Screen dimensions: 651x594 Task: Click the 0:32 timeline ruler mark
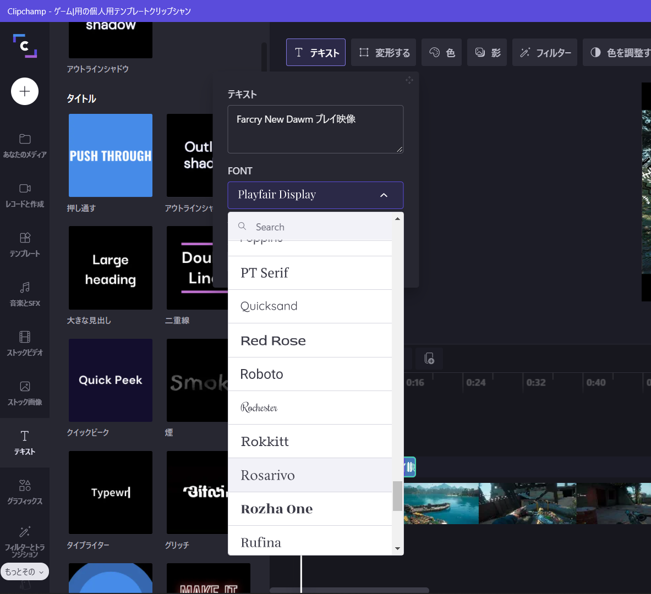click(536, 382)
